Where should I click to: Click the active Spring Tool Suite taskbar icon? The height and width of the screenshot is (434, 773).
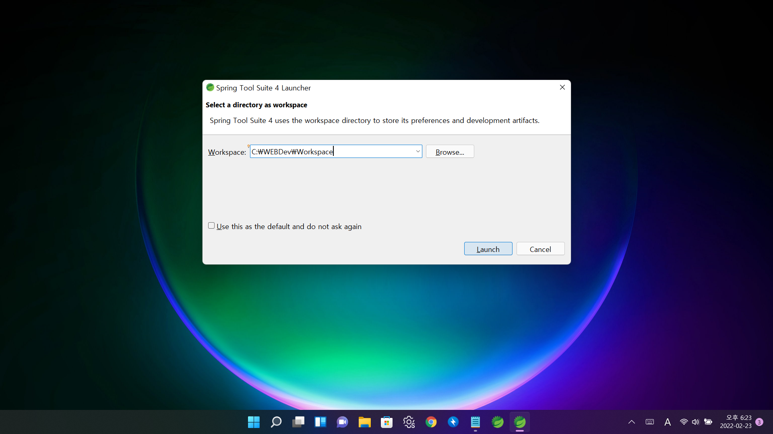pos(520,422)
